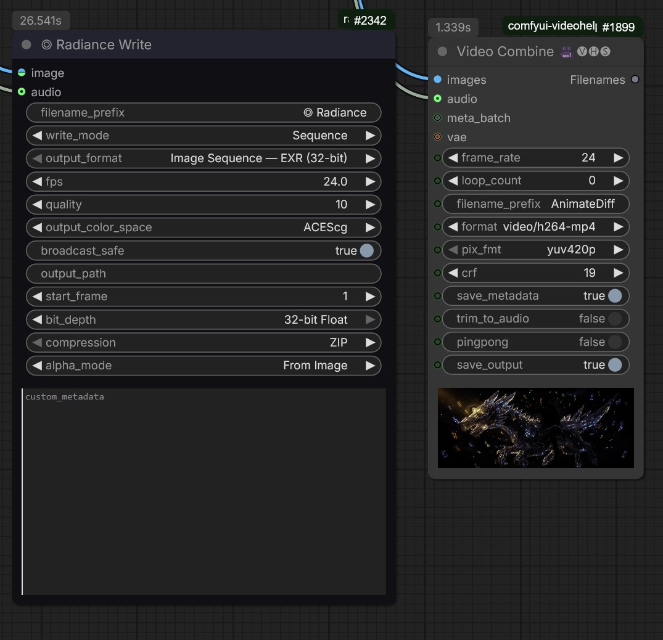Click the crf widget input socket
Viewport: 663px width, 640px height.
tap(438, 273)
